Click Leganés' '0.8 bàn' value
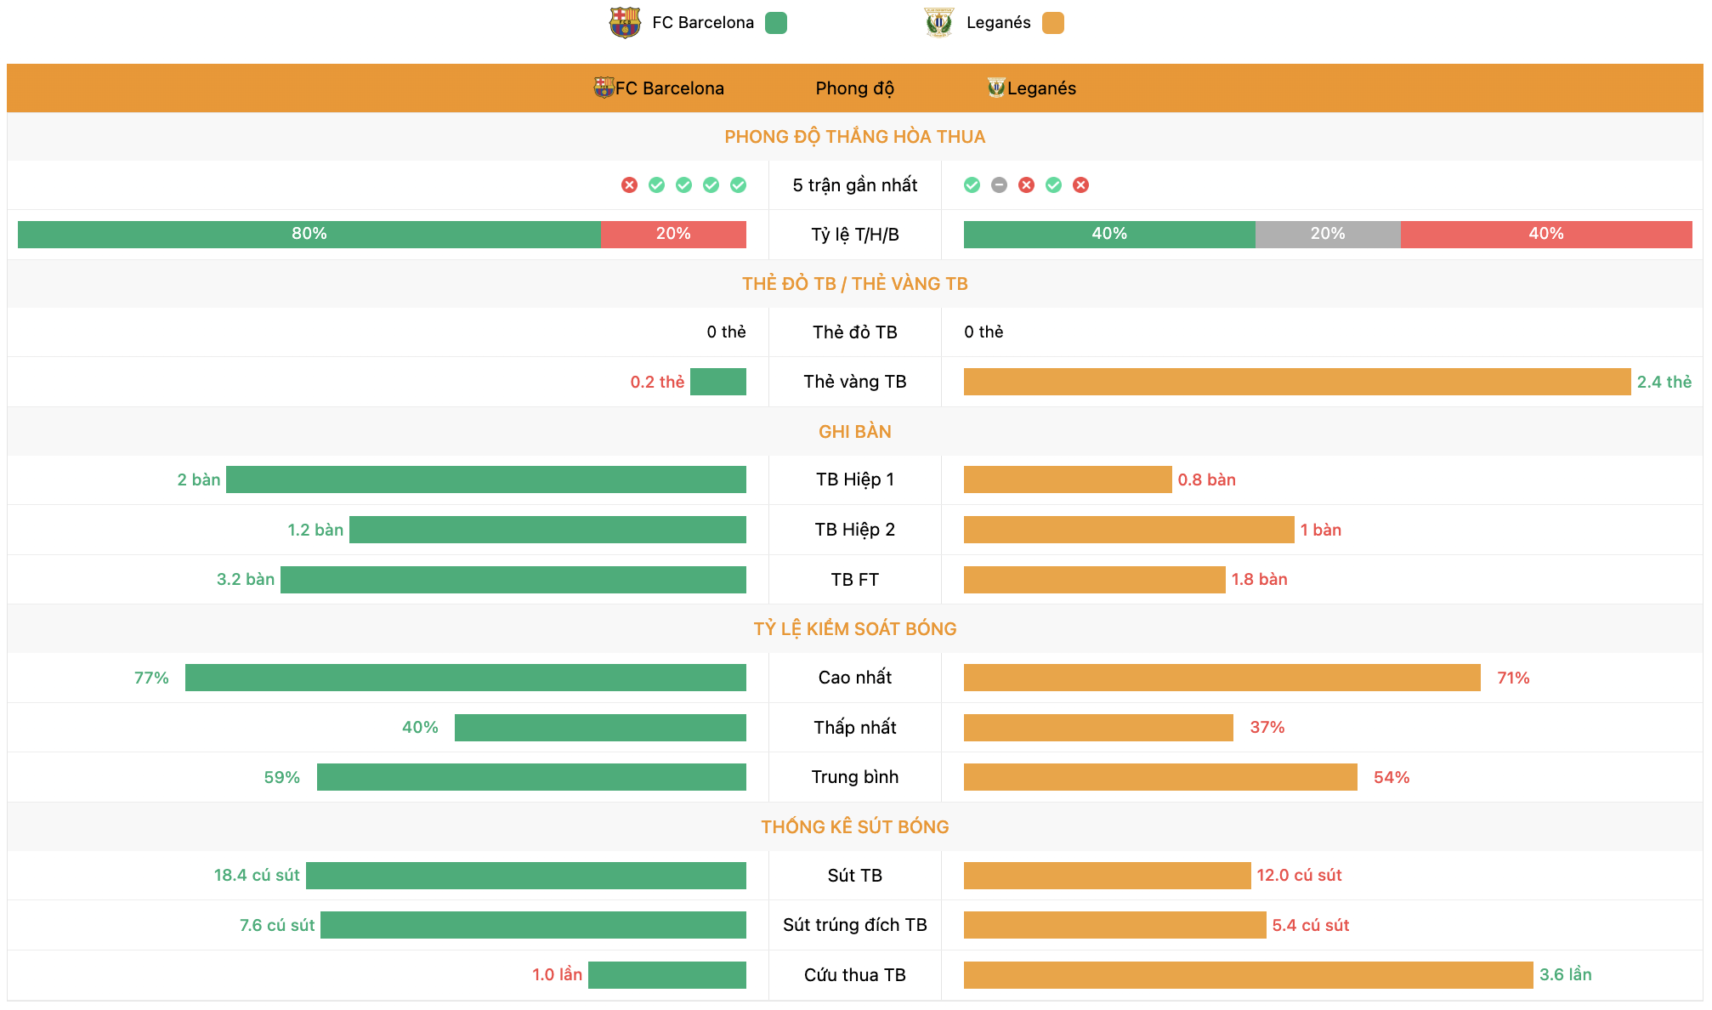 (1207, 479)
